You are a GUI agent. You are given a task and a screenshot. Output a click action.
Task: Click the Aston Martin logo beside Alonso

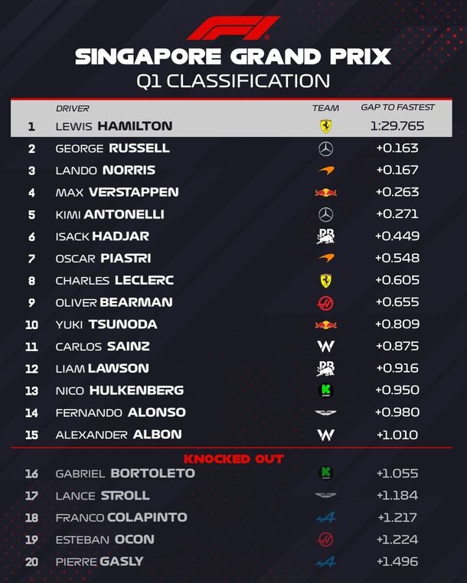coord(325,413)
